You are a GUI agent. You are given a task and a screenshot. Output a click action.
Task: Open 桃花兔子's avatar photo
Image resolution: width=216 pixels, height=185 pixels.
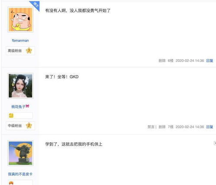pyautogui.click(x=20, y=86)
